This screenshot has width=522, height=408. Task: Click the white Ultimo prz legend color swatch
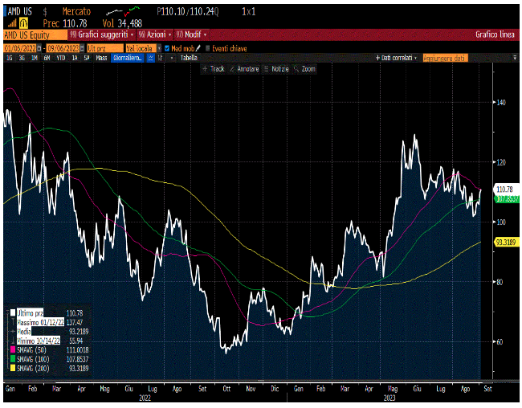pyautogui.click(x=13, y=313)
